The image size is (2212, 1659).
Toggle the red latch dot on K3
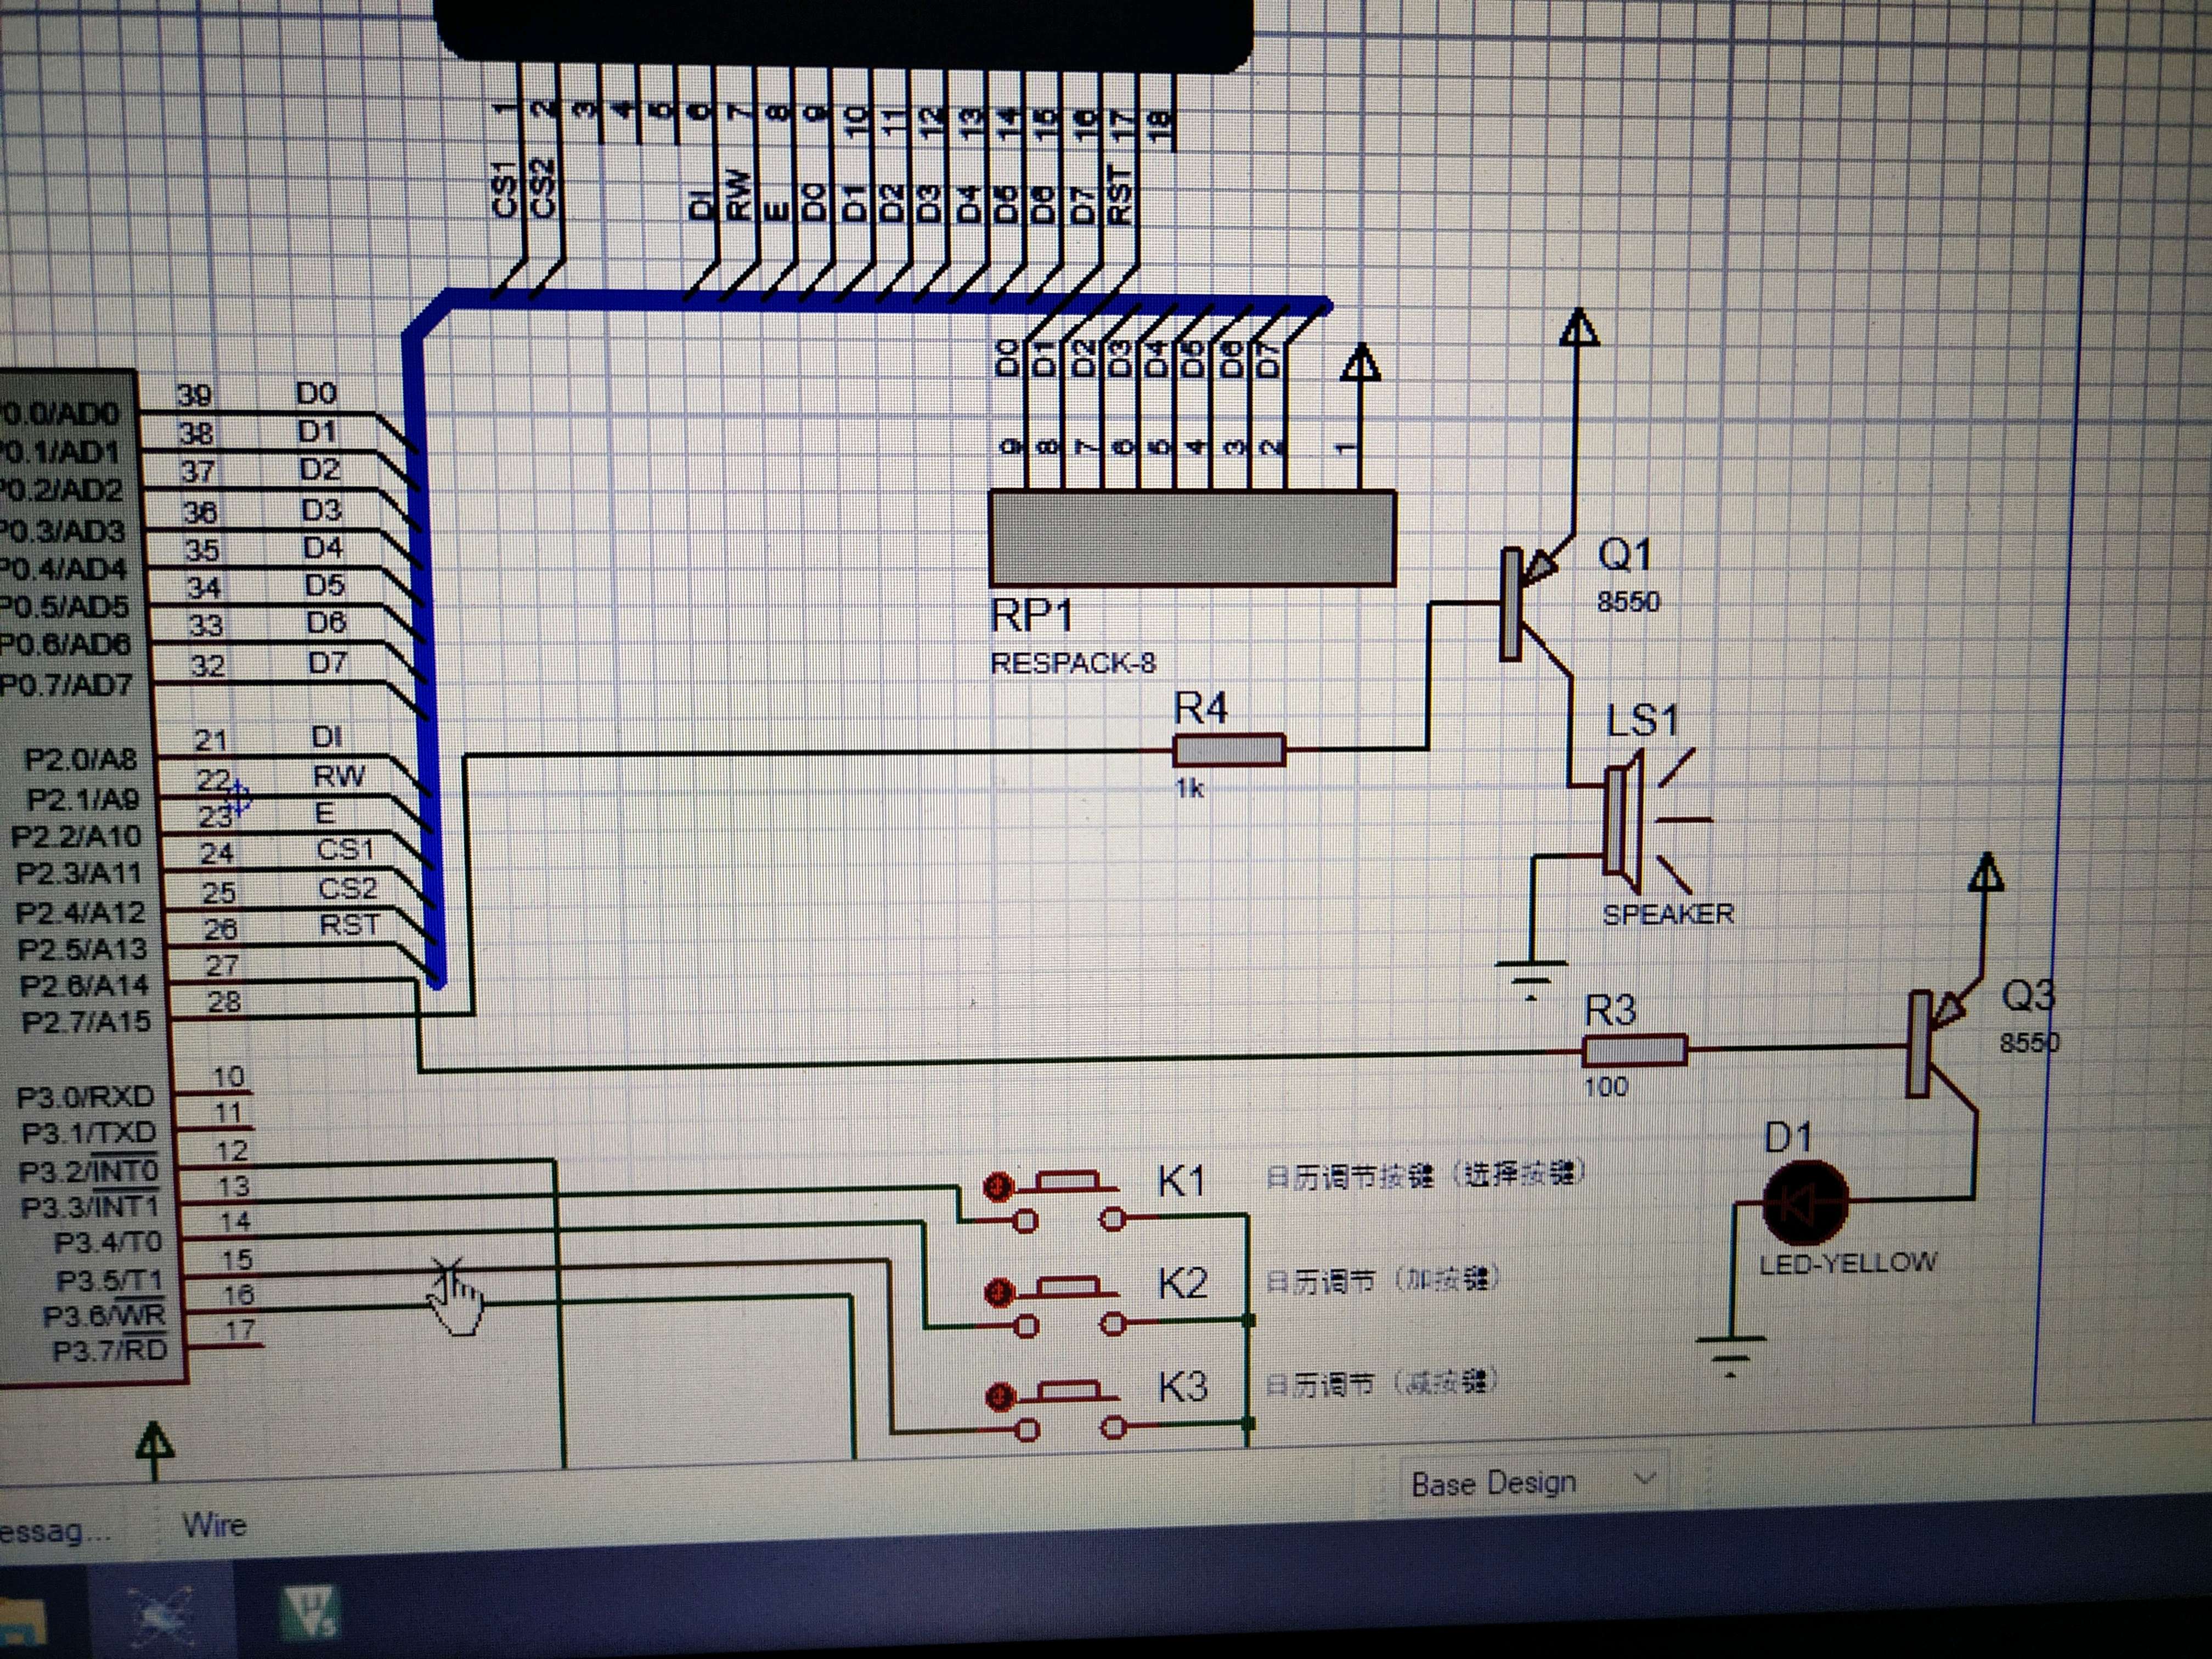coord(1000,1397)
